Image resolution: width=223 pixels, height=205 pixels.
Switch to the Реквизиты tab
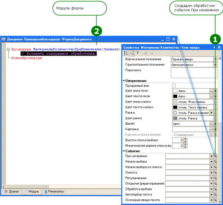click(54, 192)
